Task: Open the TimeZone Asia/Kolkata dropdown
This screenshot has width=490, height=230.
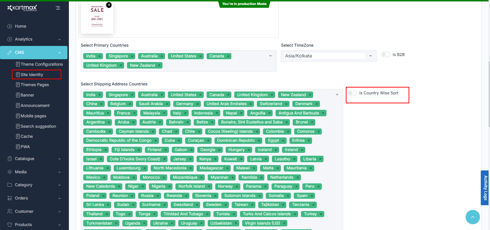Action: [370, 56]
